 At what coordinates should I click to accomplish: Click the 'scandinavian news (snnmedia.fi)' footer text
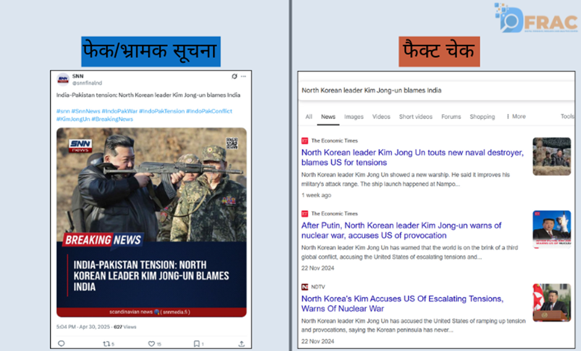pos(150,312)
